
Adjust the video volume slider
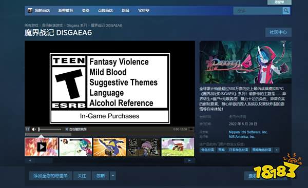coord(50,130)
